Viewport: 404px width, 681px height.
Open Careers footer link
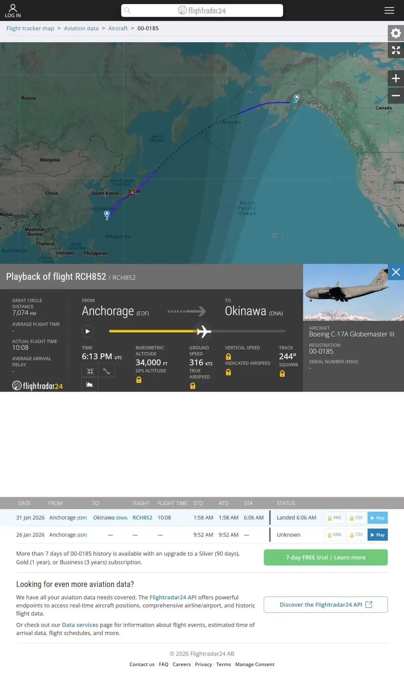click(x=181, y=664)
